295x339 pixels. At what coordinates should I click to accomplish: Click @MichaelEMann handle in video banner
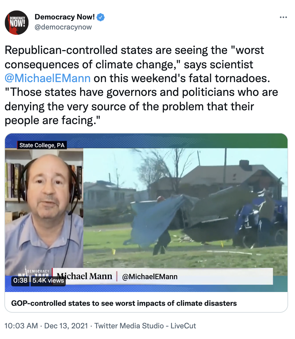150,277
